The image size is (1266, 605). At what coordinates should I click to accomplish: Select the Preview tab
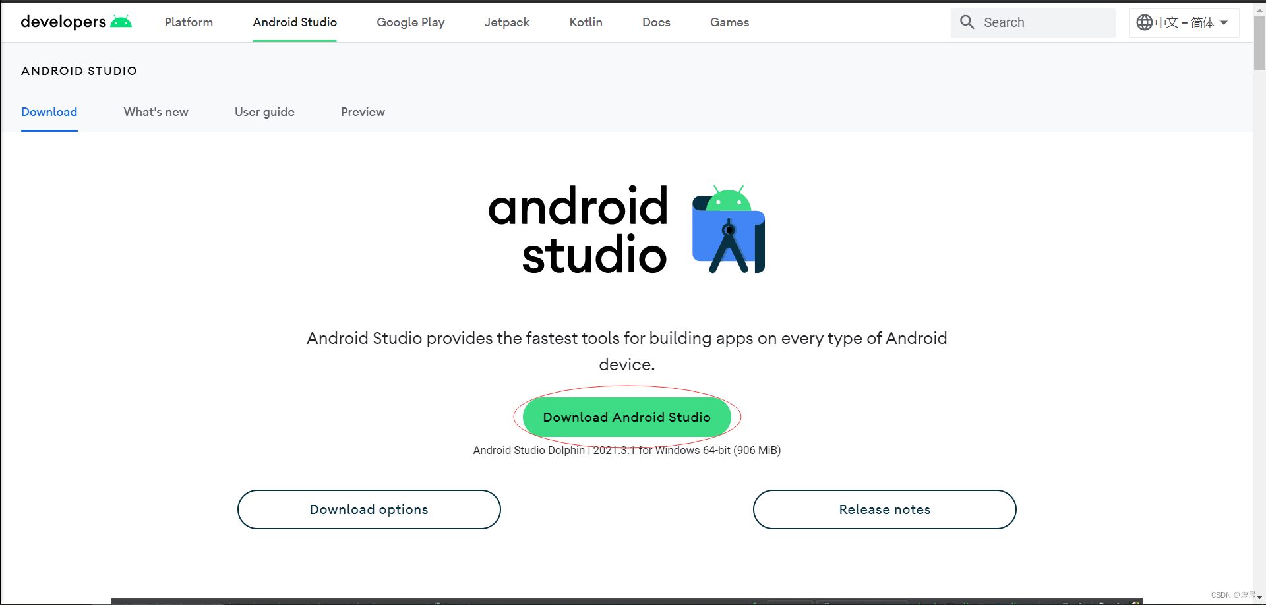[x=363, y=112]
